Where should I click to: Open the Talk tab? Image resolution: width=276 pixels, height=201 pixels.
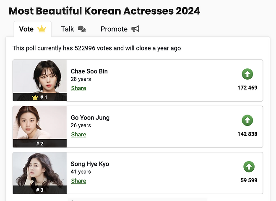click(67, 29)
